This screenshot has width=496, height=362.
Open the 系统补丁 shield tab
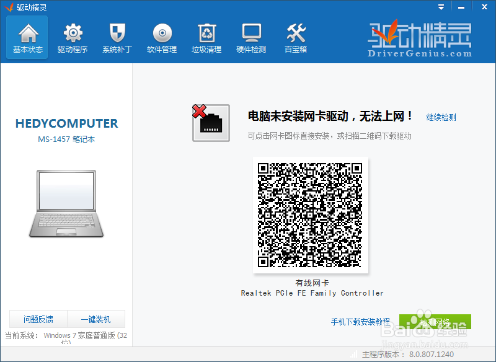117,37
